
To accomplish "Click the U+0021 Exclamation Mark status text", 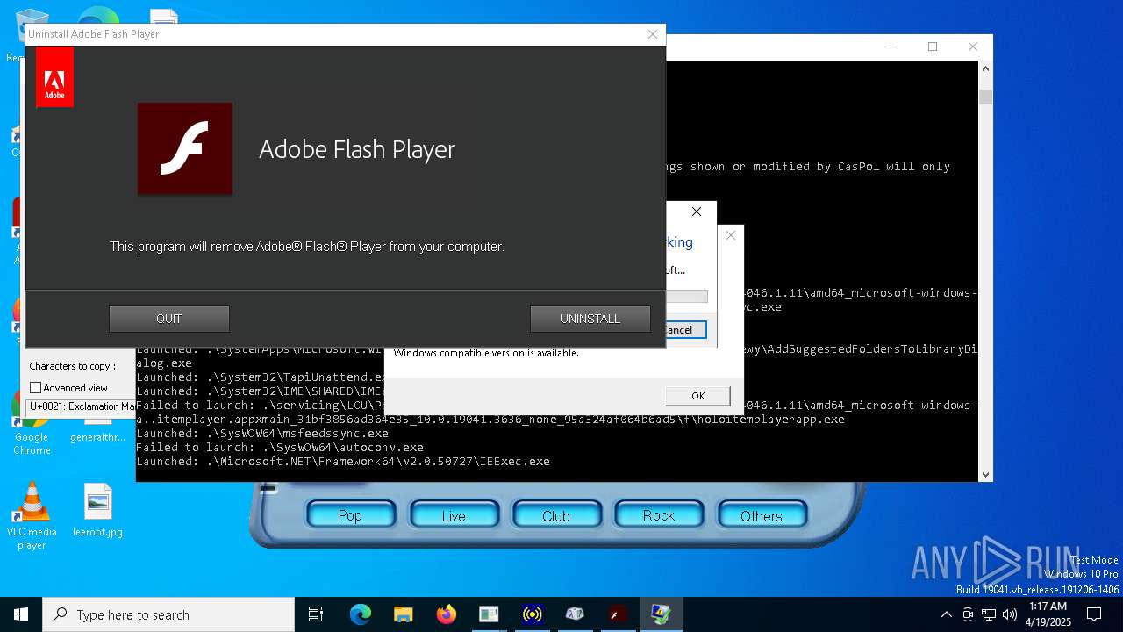I will [x=82, y=406].
